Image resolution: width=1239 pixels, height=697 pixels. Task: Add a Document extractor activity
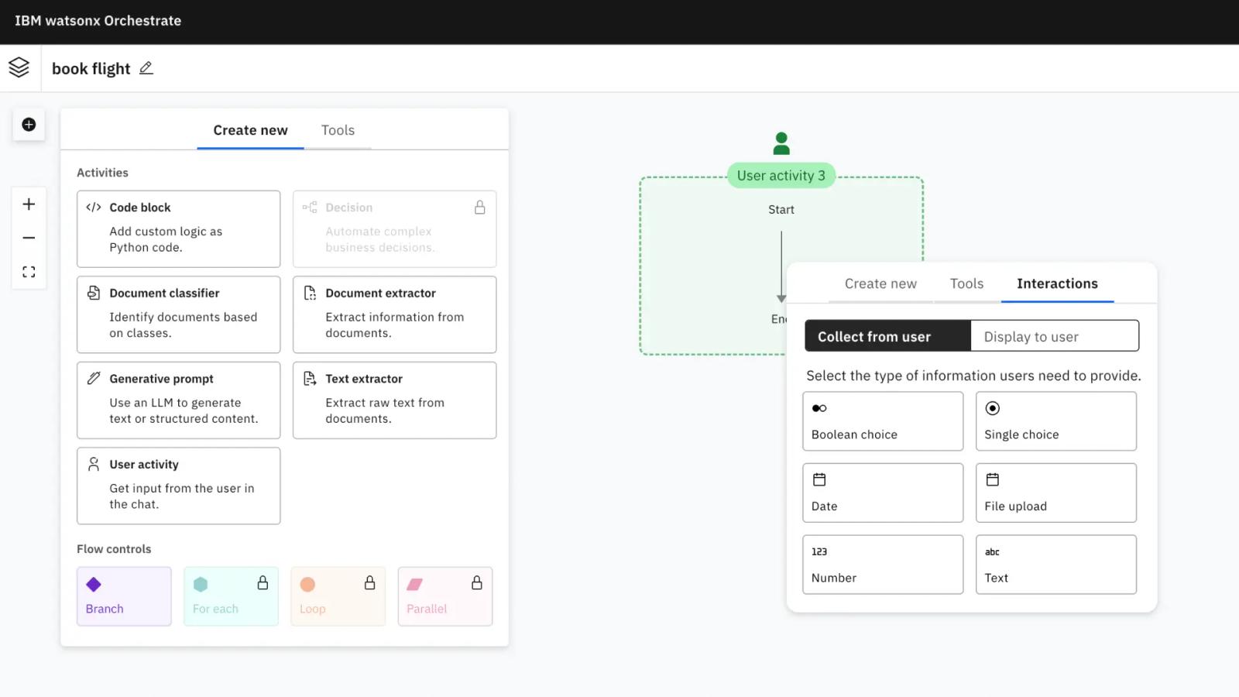pyautogui.click(x=394, y=314)
